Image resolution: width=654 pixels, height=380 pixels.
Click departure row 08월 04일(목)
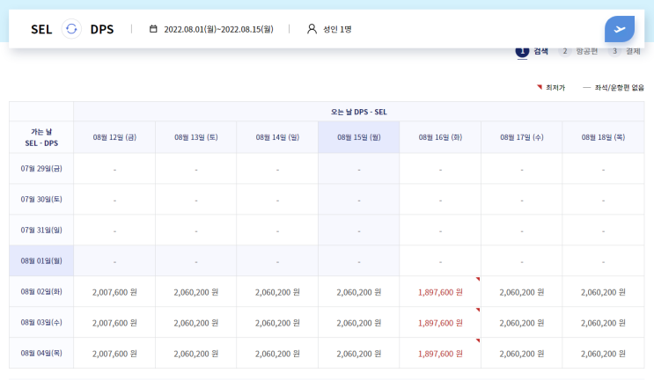tap(41, 354)
